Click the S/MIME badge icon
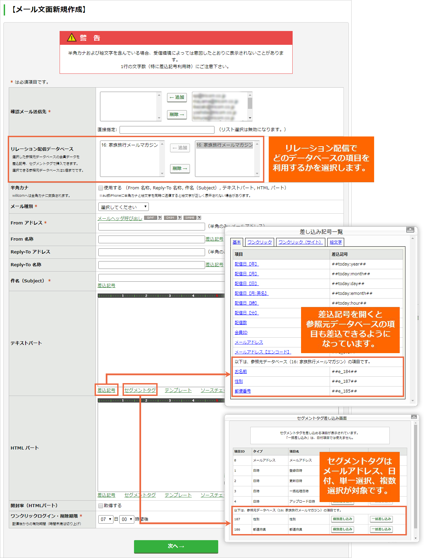The height and width of the screenshot is (558, 428). (x=190, y=218)
